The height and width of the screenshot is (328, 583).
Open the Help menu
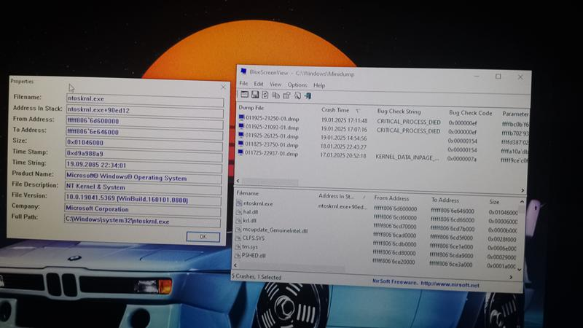click(319, 85)
